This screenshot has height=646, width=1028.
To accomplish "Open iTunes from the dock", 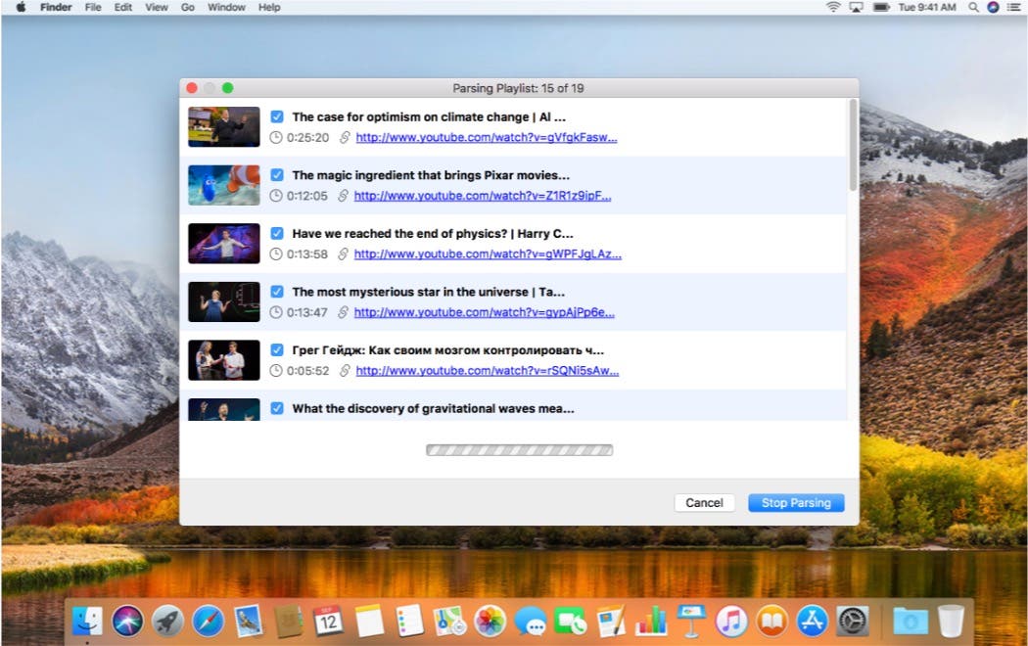I will click(730, 621).
